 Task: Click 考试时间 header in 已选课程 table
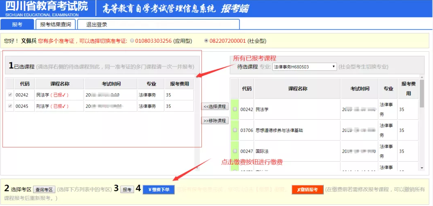(111, 84)
